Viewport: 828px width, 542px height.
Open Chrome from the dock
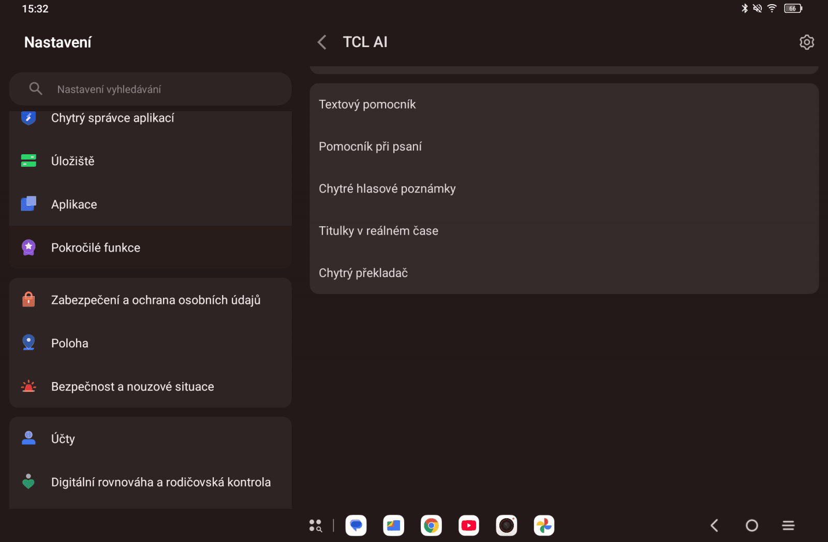pyautogui.click(x=431, y=525)
